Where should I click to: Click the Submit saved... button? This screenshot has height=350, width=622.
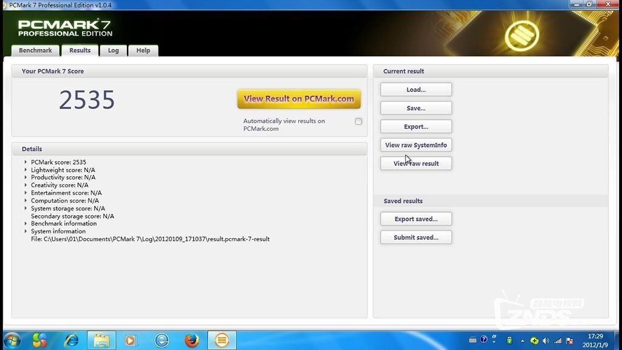[x=416, y=238]
